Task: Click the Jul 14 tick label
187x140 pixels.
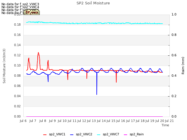Action: 101,121
